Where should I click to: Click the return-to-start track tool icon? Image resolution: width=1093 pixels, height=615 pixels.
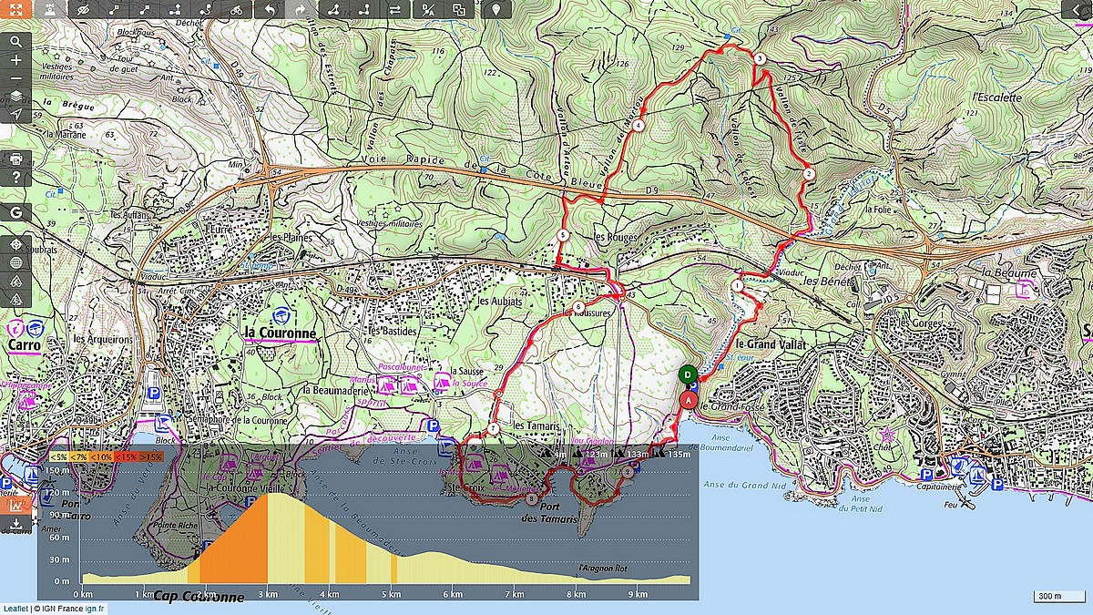[x=364, y=10]
